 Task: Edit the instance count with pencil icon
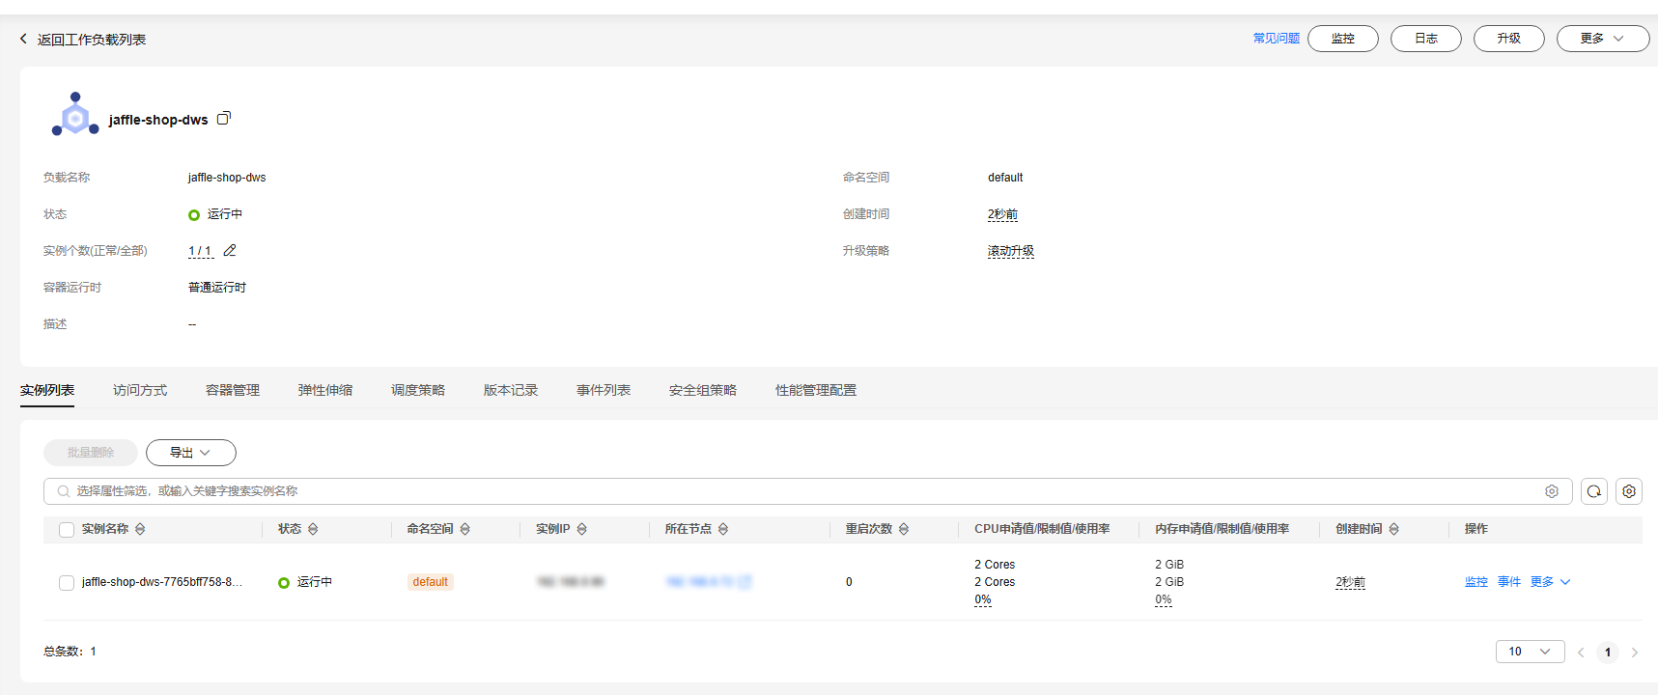230,251
